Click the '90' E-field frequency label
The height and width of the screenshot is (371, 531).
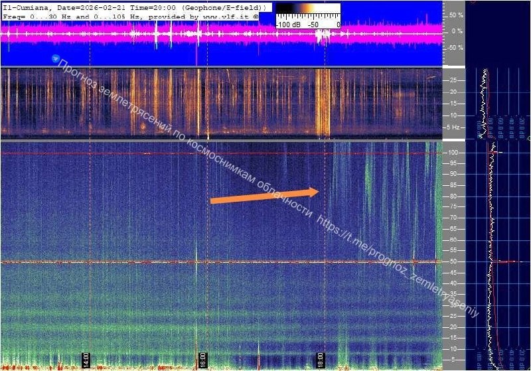point(453,174)
